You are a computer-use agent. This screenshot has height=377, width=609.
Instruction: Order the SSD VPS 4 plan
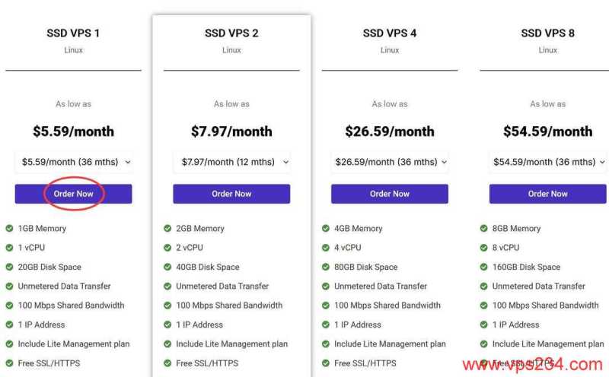click(390, 194)
